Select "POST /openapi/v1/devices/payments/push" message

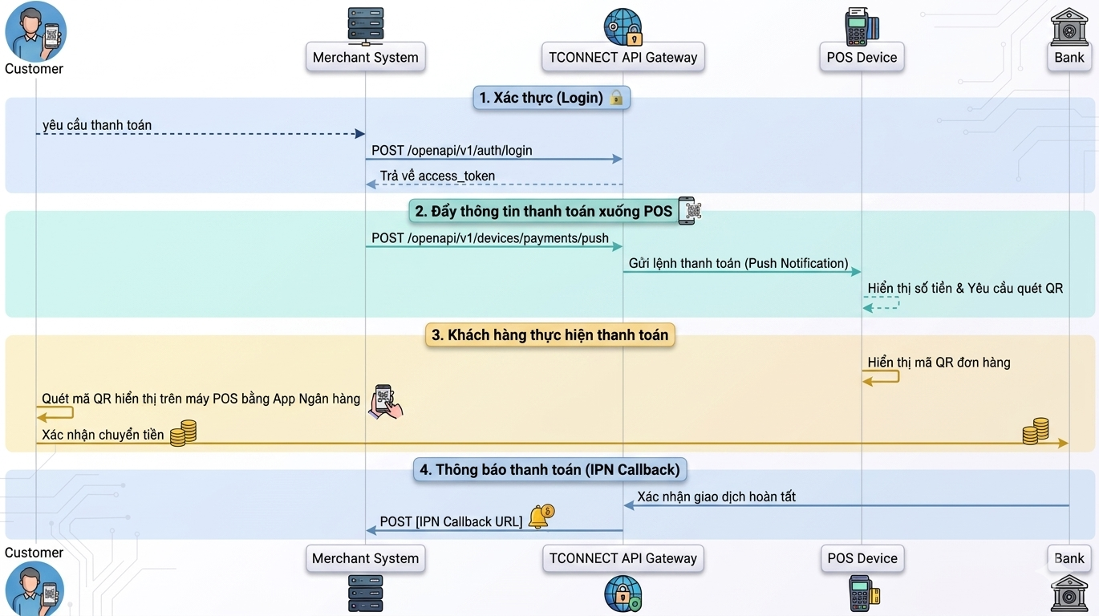tap(490, 238)
